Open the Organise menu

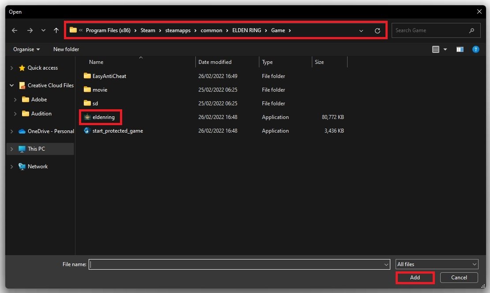[26, 49]
